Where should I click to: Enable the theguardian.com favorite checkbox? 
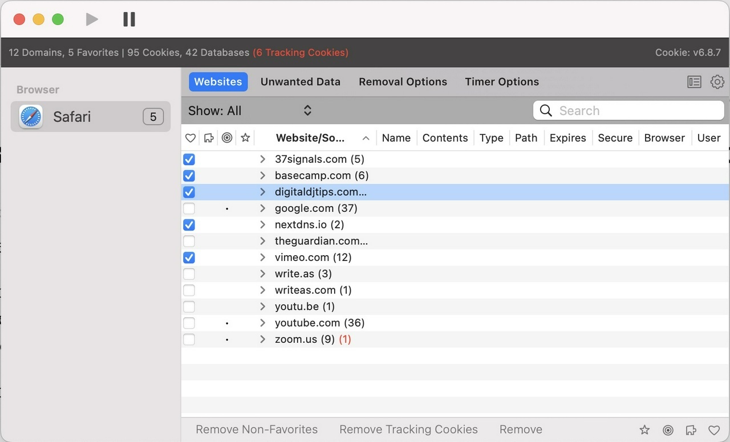[189, 242]
